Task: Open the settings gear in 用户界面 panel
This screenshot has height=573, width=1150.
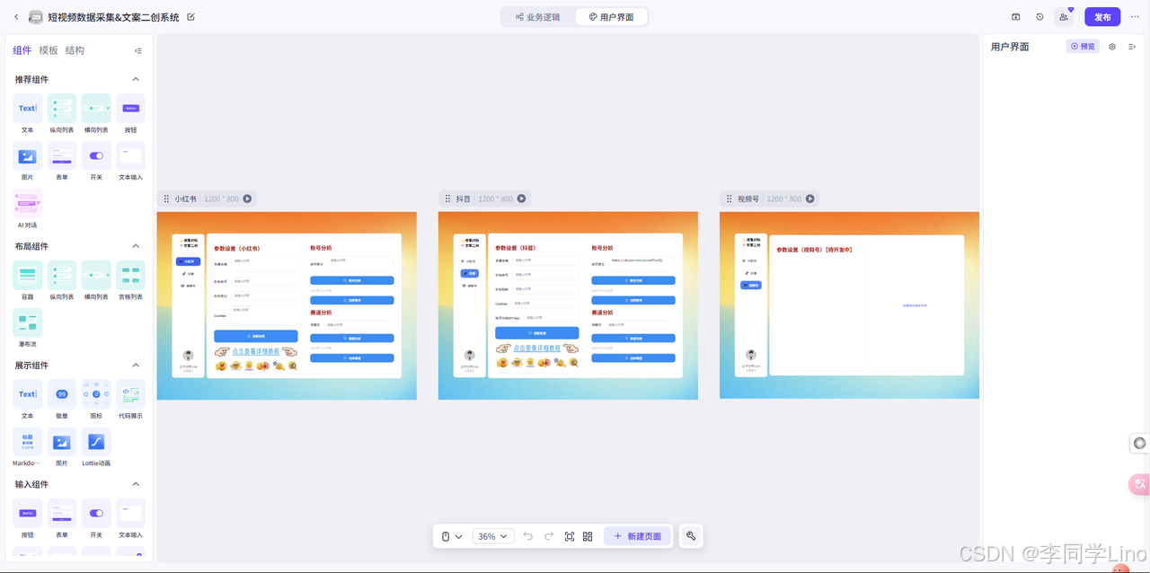Action: 1112,47
